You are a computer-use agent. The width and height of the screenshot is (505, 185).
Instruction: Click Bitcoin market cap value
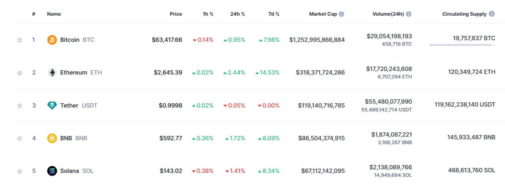tap(317, 40)
